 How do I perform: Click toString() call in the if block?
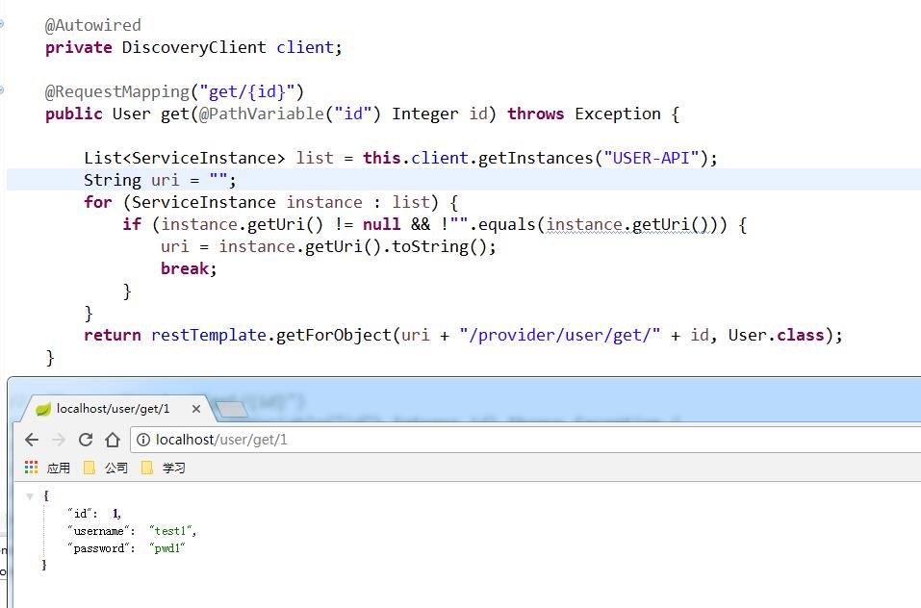[440, 246]
